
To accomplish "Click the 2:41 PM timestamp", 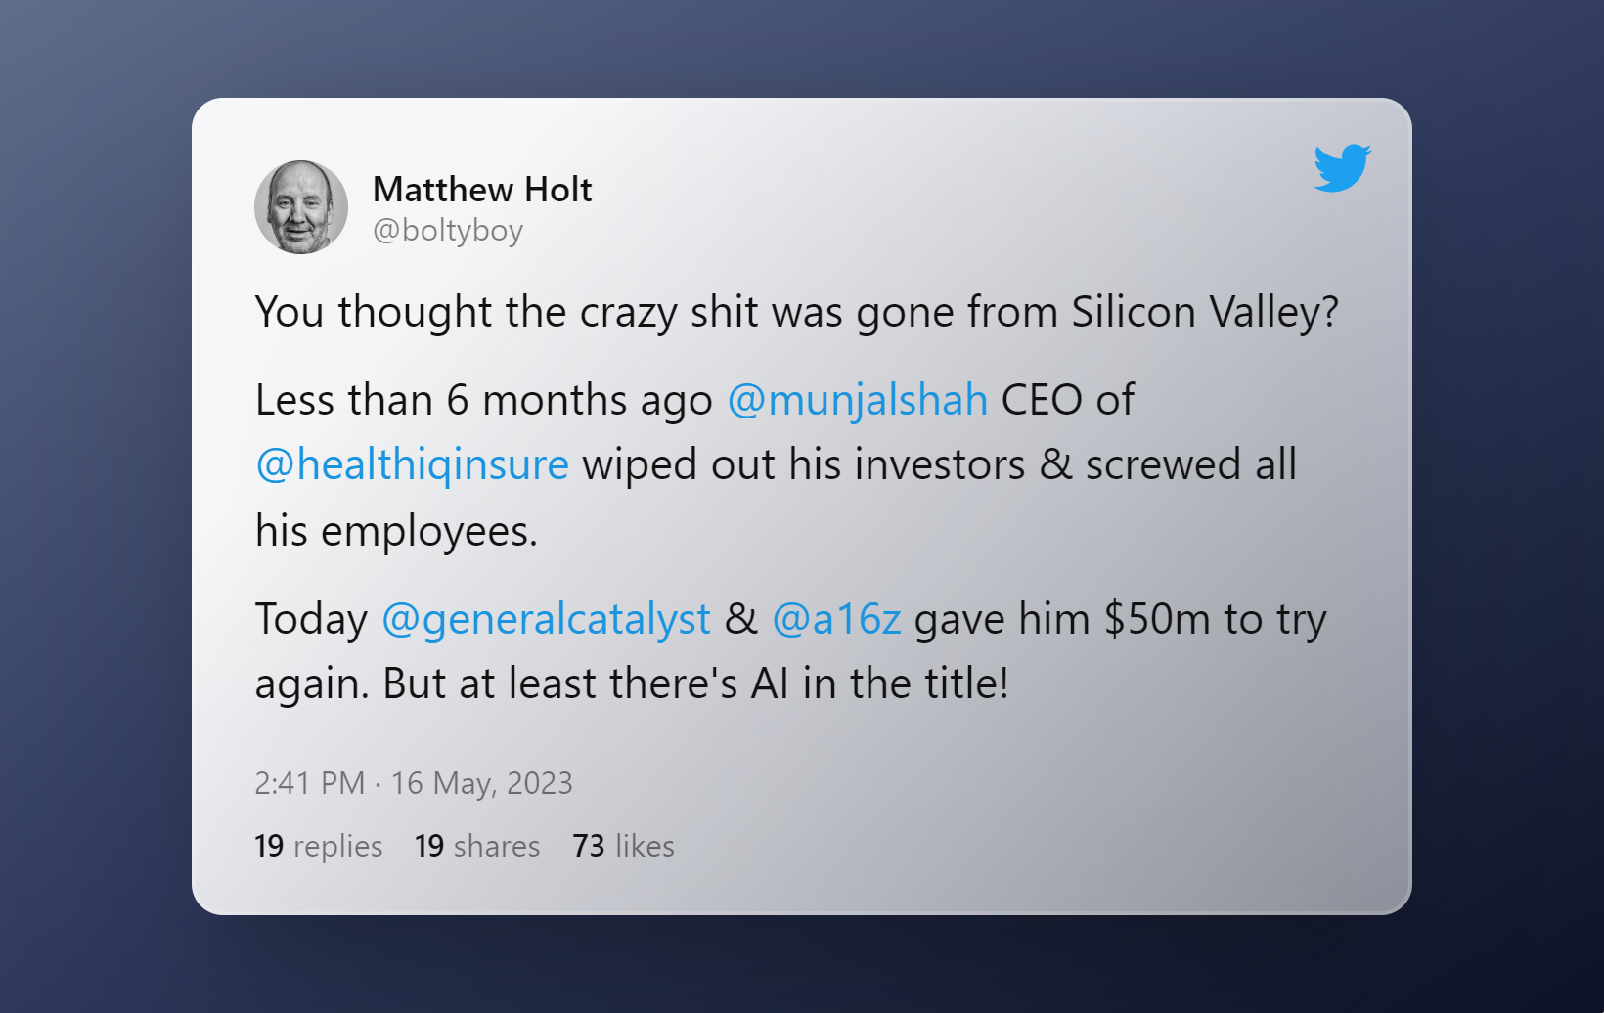I will pyautogui.click(x=309, y=783).
